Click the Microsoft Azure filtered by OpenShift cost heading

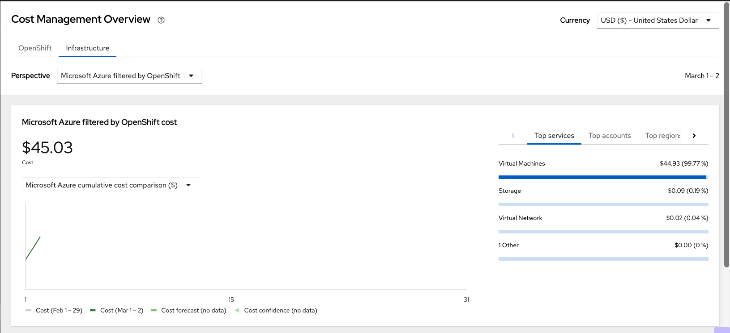pos(99,122)
